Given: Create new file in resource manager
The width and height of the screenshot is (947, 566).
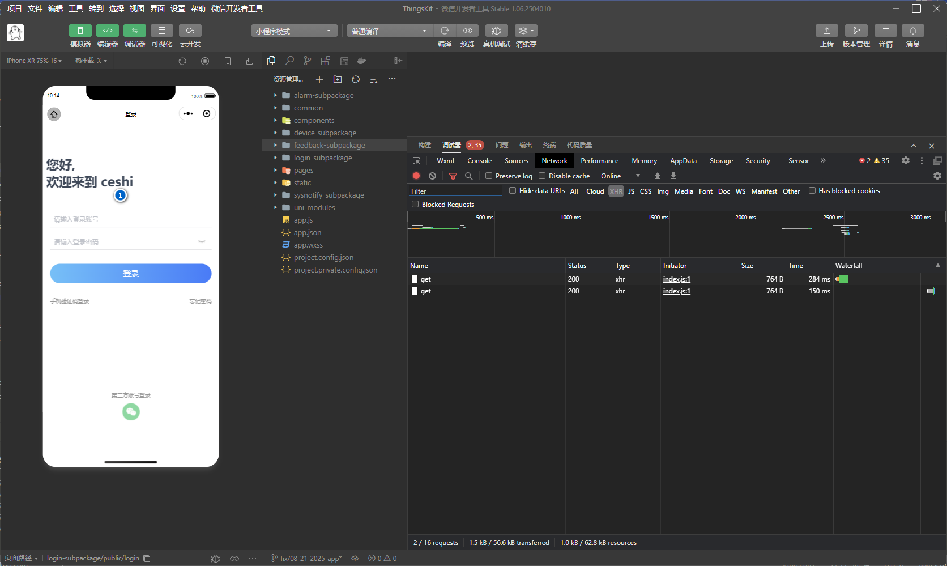Looking at the screenshot, I should click(x=319, y=79).
